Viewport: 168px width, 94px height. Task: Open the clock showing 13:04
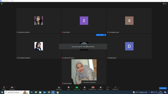160,92
